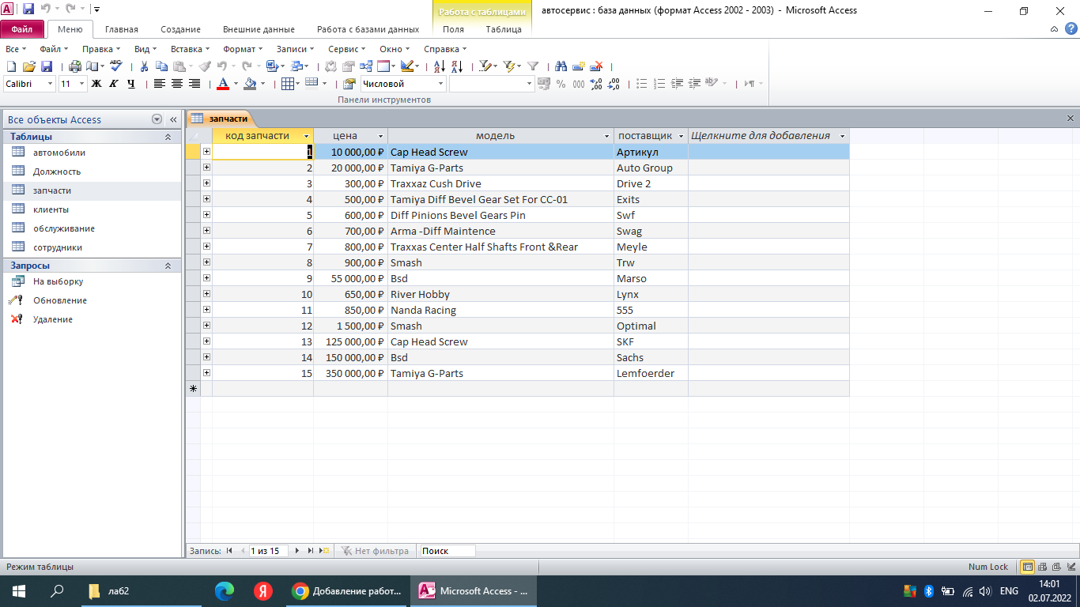Run the Обновление query
The height and width of the screenshot is (607, 1080).
60,300
